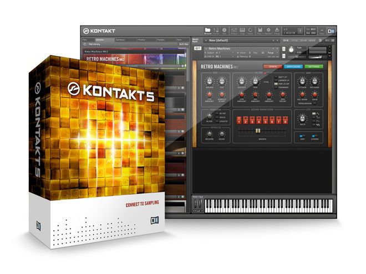Click the Tune knob in instrument header
The height and width of the screenshot is (274, 366).
(x=291, y=50)
